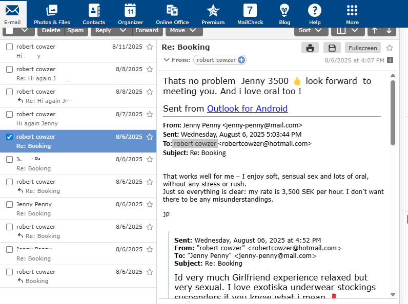Viewport: 408px width, 304px height.
Task: Open the More apps menu
Action: [x=352, y=14]
